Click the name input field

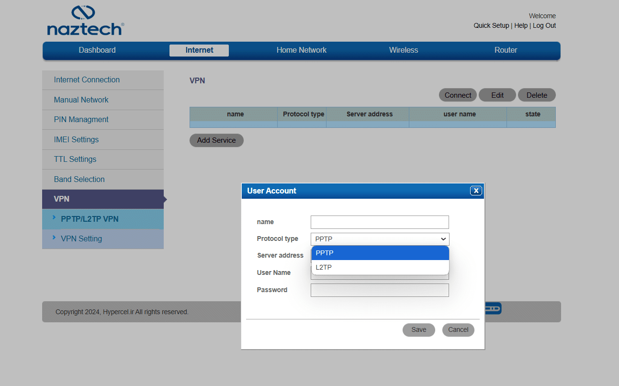click(x=380, y=222)
